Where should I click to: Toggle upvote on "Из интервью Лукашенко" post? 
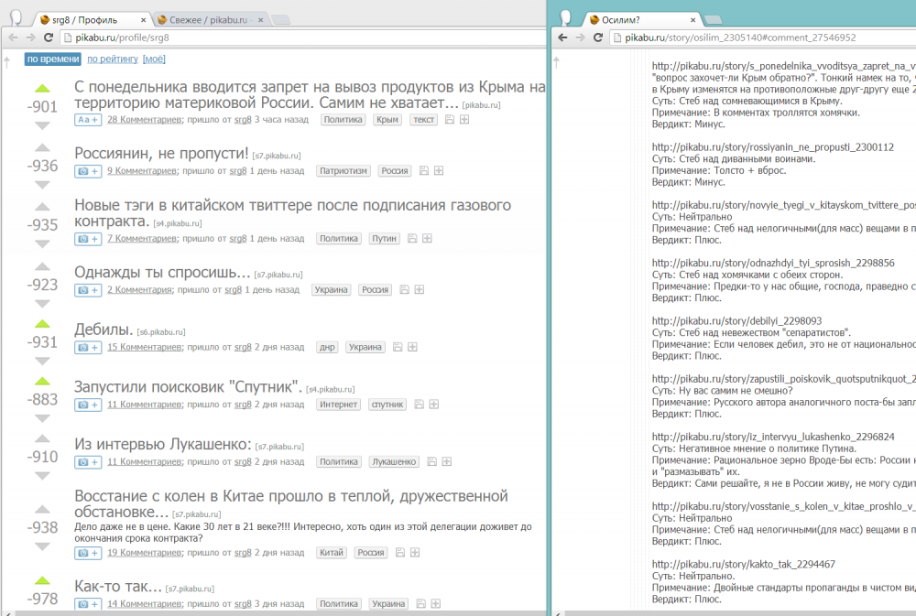click(42, 438)
